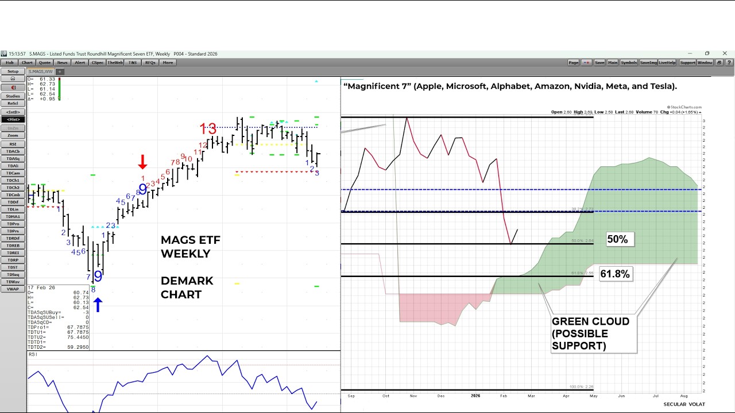Click the RSI pane label

pos(33,354)
